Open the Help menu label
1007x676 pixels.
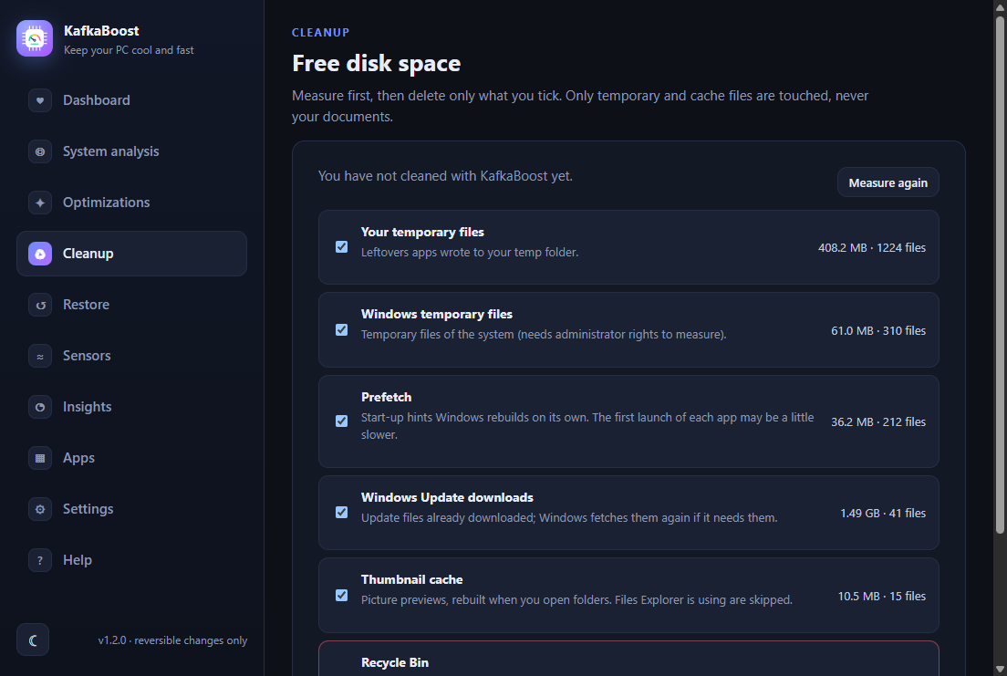[x=77, y=560]
